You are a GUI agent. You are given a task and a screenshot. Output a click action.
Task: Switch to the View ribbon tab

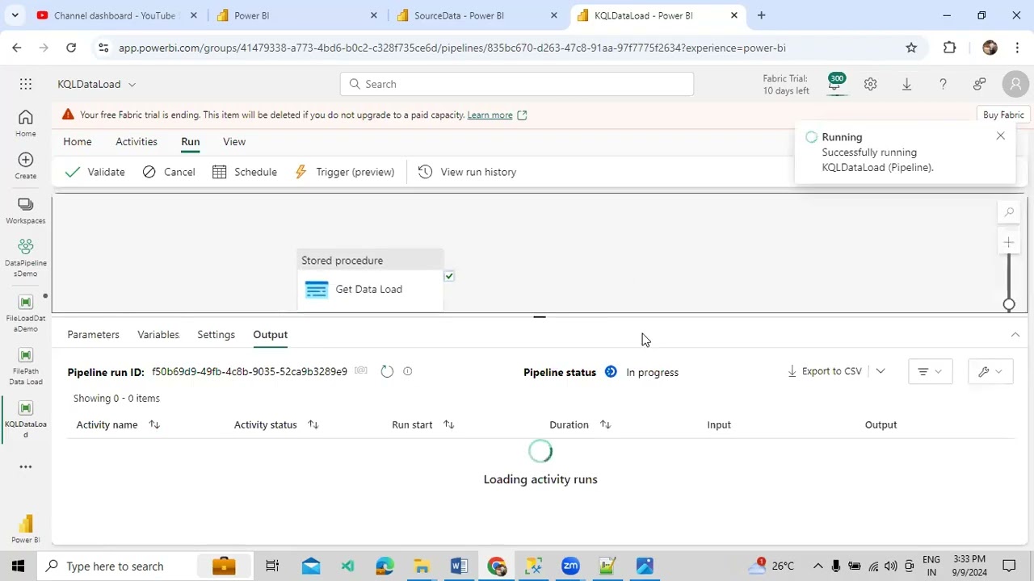coord(234,142)
